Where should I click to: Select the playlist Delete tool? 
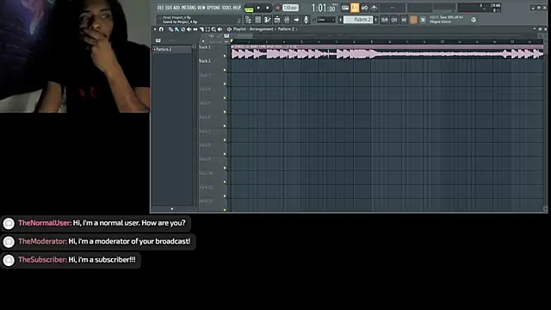(183, 29)
